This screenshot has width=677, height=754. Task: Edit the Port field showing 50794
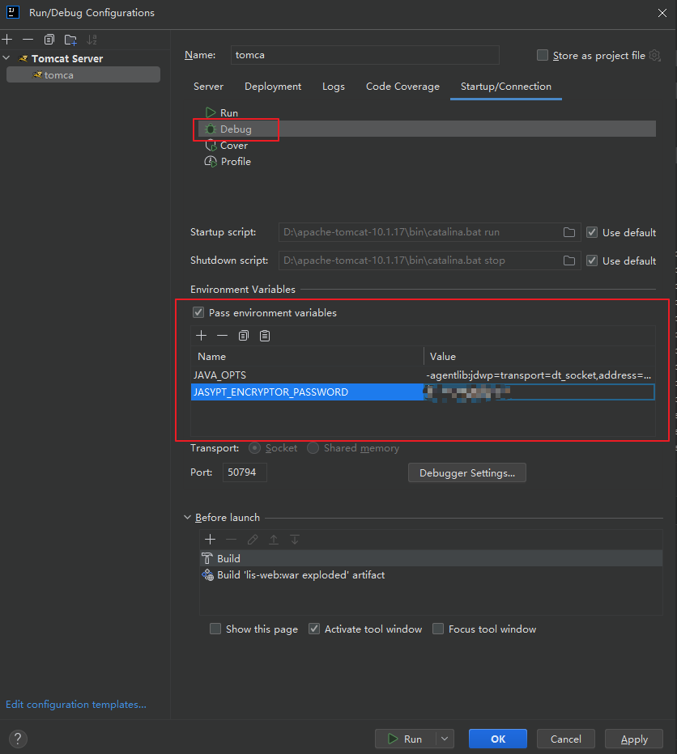coord(245,472)
